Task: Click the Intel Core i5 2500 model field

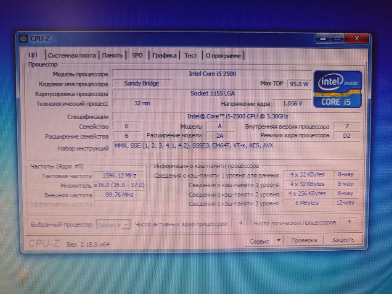Action: coord(212,73)
